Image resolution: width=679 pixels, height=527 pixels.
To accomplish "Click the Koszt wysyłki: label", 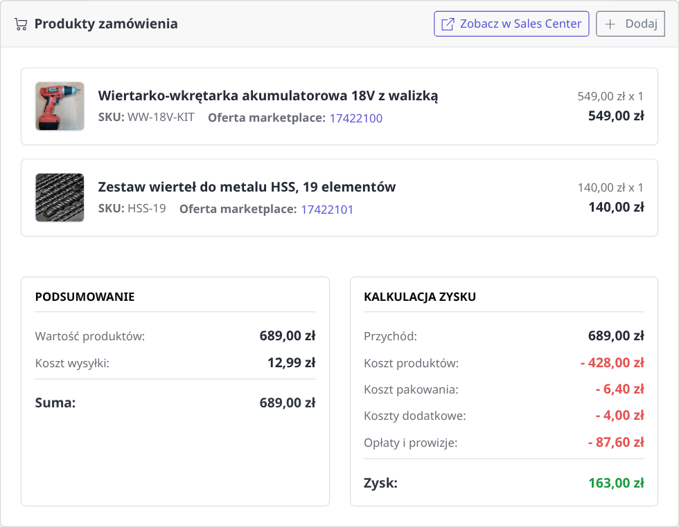I will click(x=72, y=363).
